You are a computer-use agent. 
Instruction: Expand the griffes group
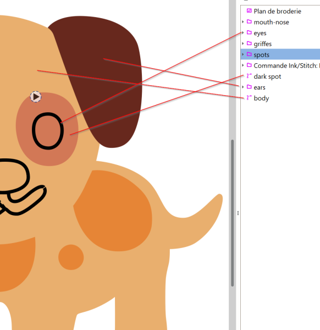click(243, 43)
